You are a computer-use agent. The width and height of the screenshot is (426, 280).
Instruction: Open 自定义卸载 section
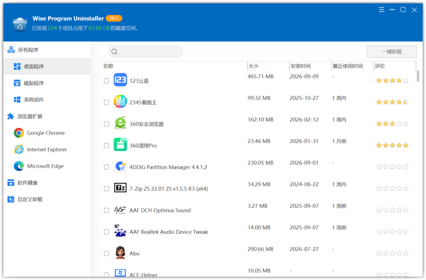(x=47, y=200)
